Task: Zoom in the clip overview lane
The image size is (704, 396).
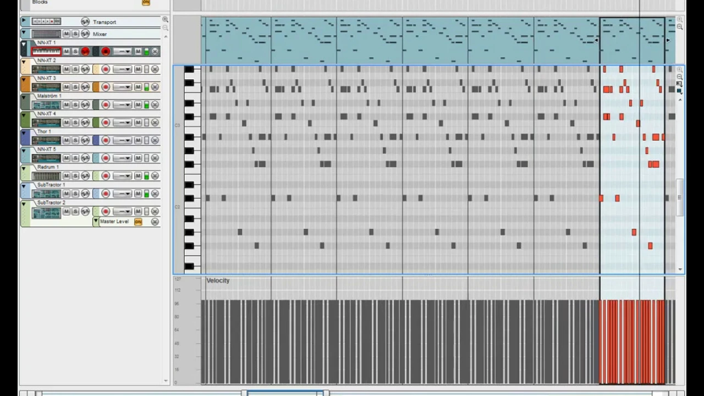Action: pyautogui.click(x=680, y=20)
